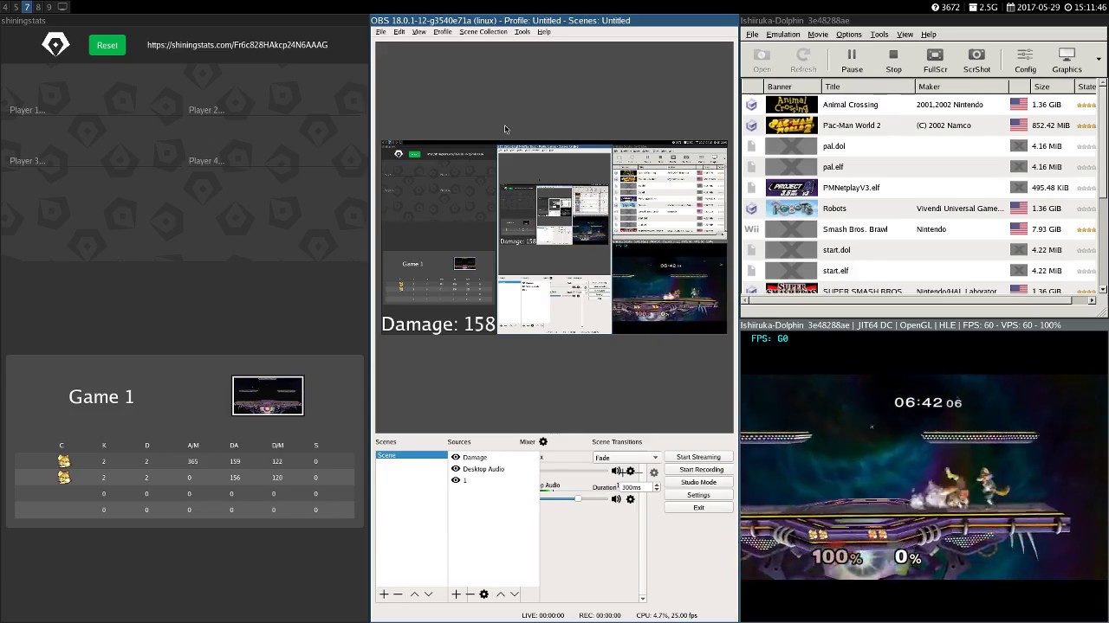Viewport: 1109px width, 623px height.
Task: Move source up in Sources list
Action: [x=500, y=594]
